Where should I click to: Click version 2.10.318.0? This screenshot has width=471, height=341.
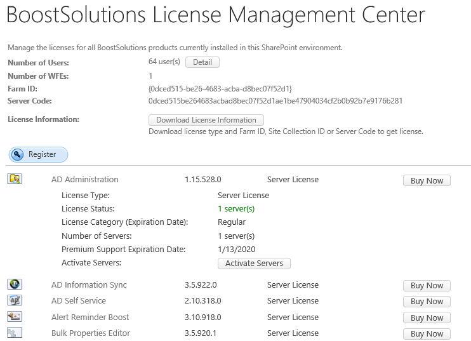[202, 301]
